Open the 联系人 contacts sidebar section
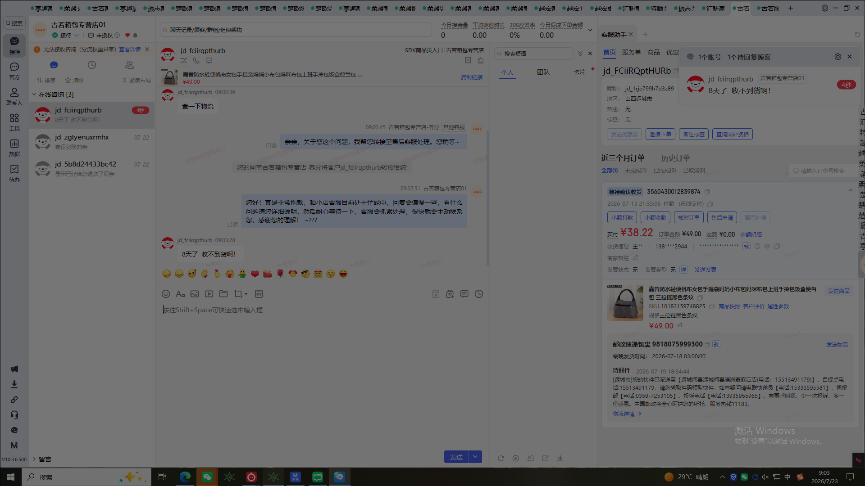Viewport: 865px width, 486px height. click(14, 97)
